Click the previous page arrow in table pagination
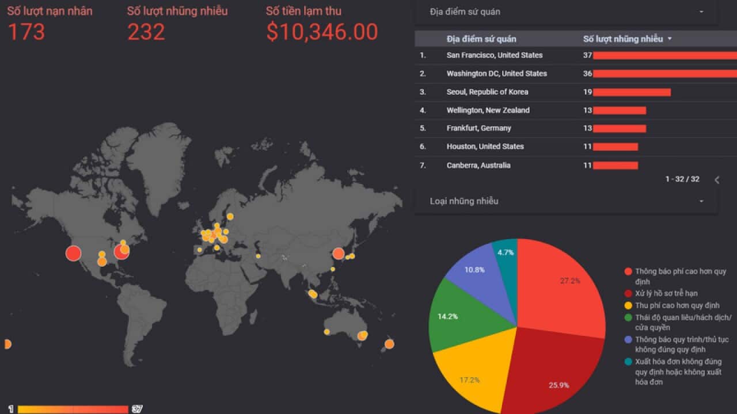 [x=717, y=179]
